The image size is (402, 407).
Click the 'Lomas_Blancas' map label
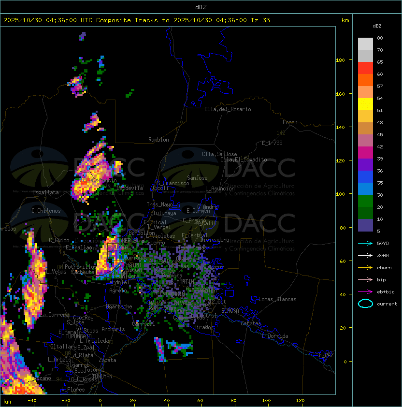click(277, 299)
